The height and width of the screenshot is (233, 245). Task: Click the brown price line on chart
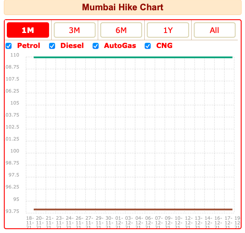pos(133,209)
